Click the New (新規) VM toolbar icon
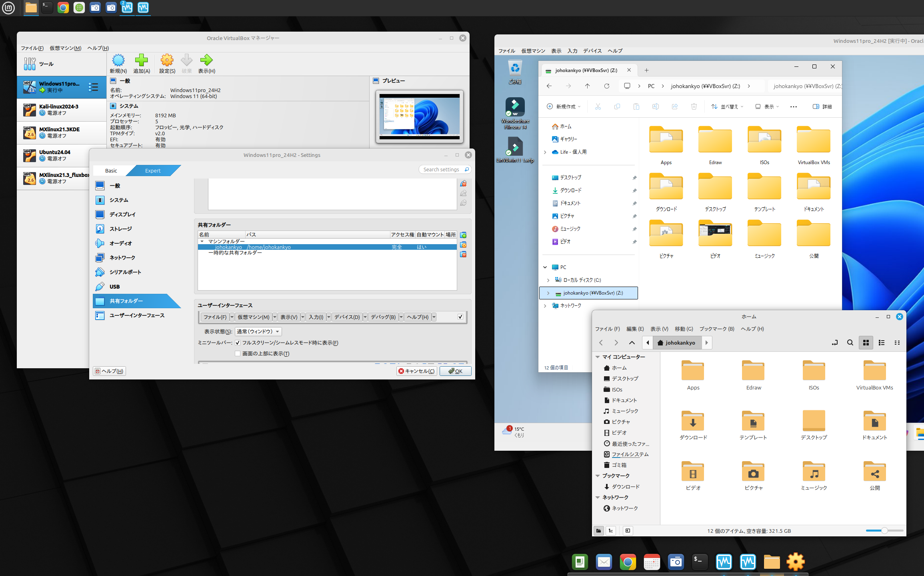Screen dimensions: 924x576 click(118, 61)
